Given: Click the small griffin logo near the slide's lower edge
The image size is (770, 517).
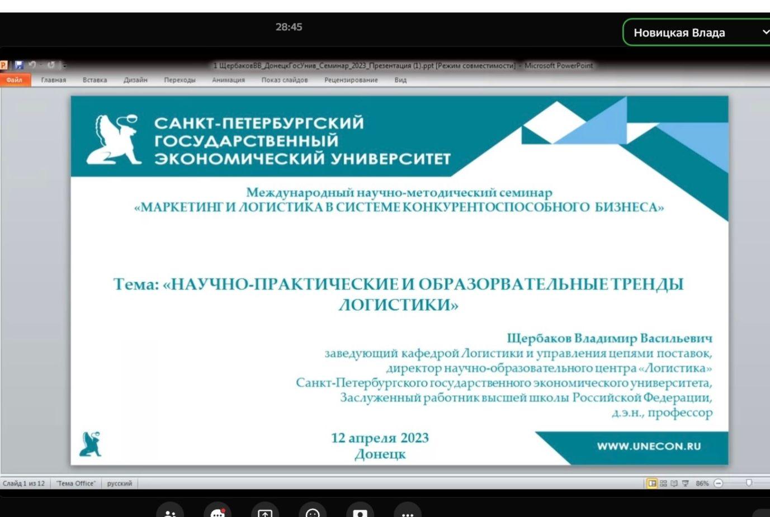Looking at the screenshot, I should coord(90,444).
